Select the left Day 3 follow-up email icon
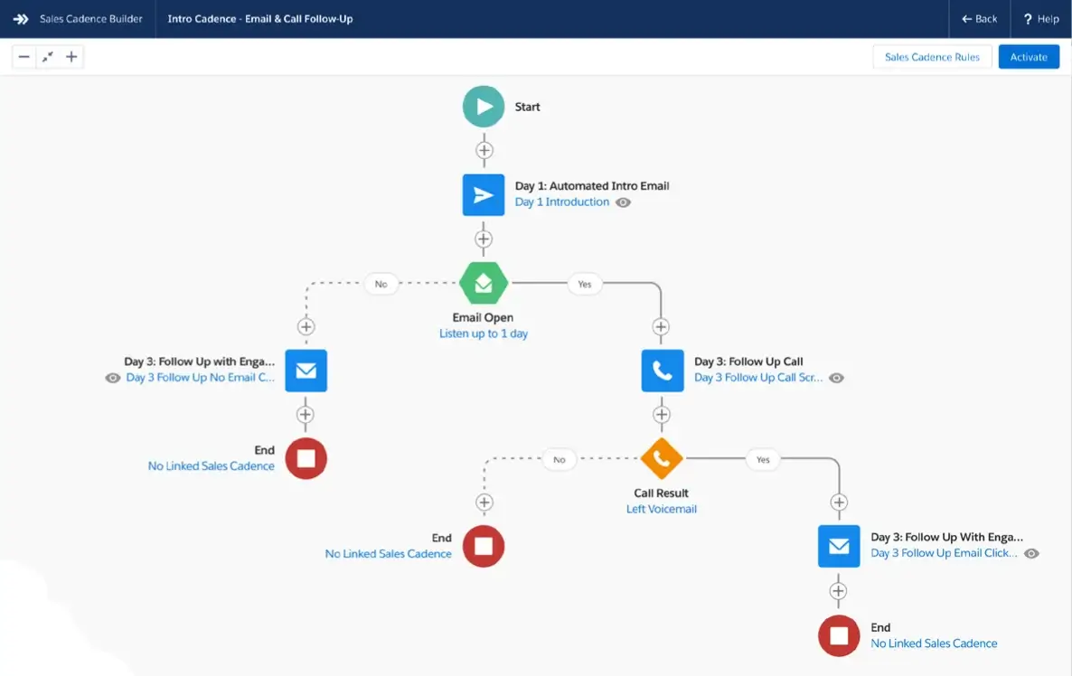This screenshot has height=676, width=1072. pos(306,371)
